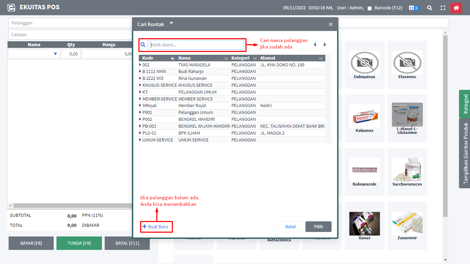Click the Pilih button

pos(318,226)
